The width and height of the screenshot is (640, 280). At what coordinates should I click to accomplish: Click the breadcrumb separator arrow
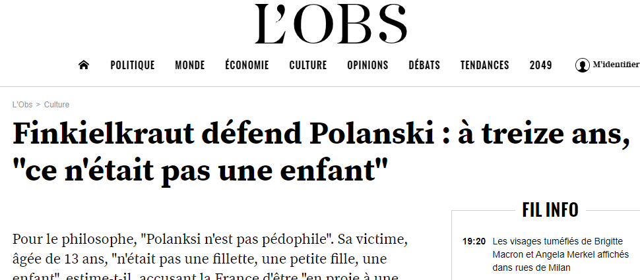[x=38, y=105]
